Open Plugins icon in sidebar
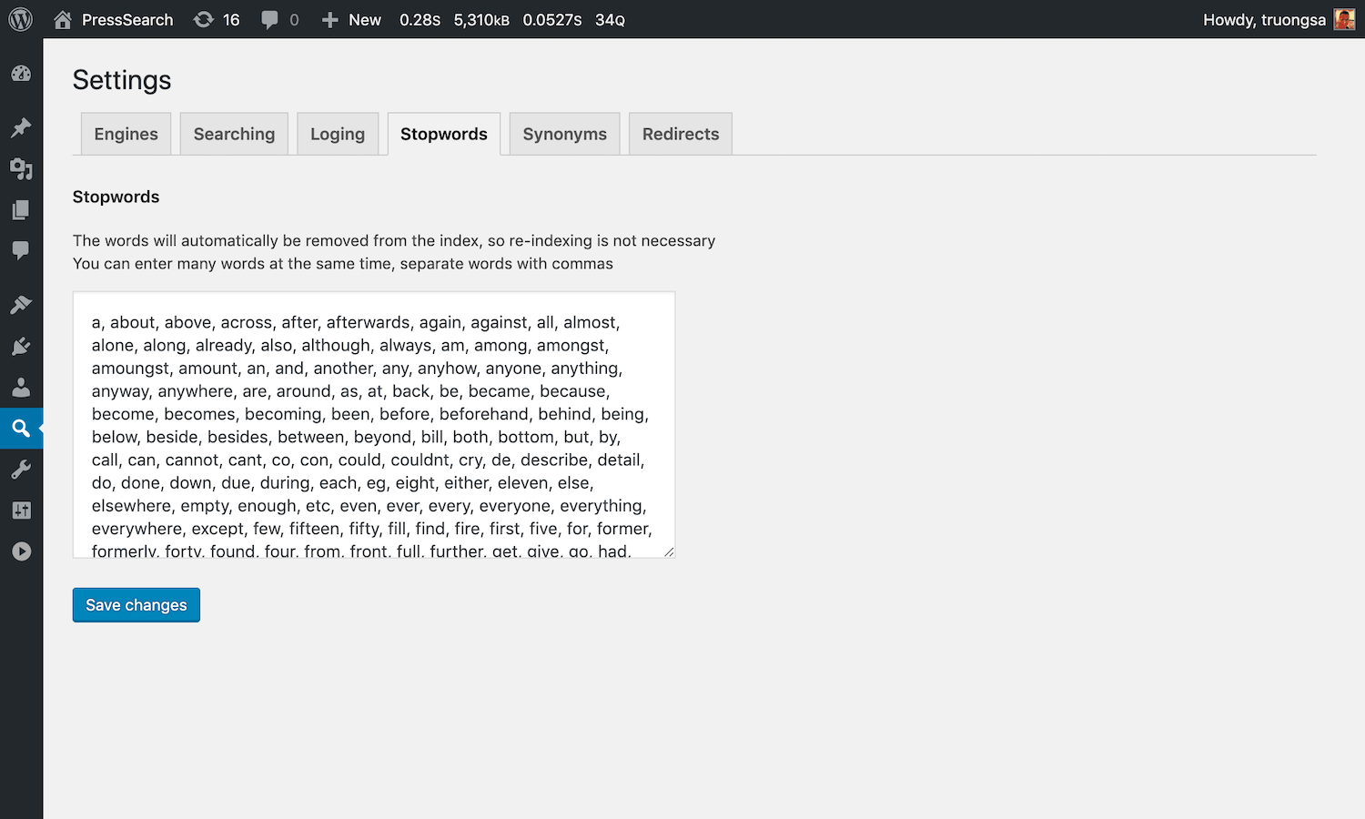This screenshot has height=819, width=1365. point(21,346)
